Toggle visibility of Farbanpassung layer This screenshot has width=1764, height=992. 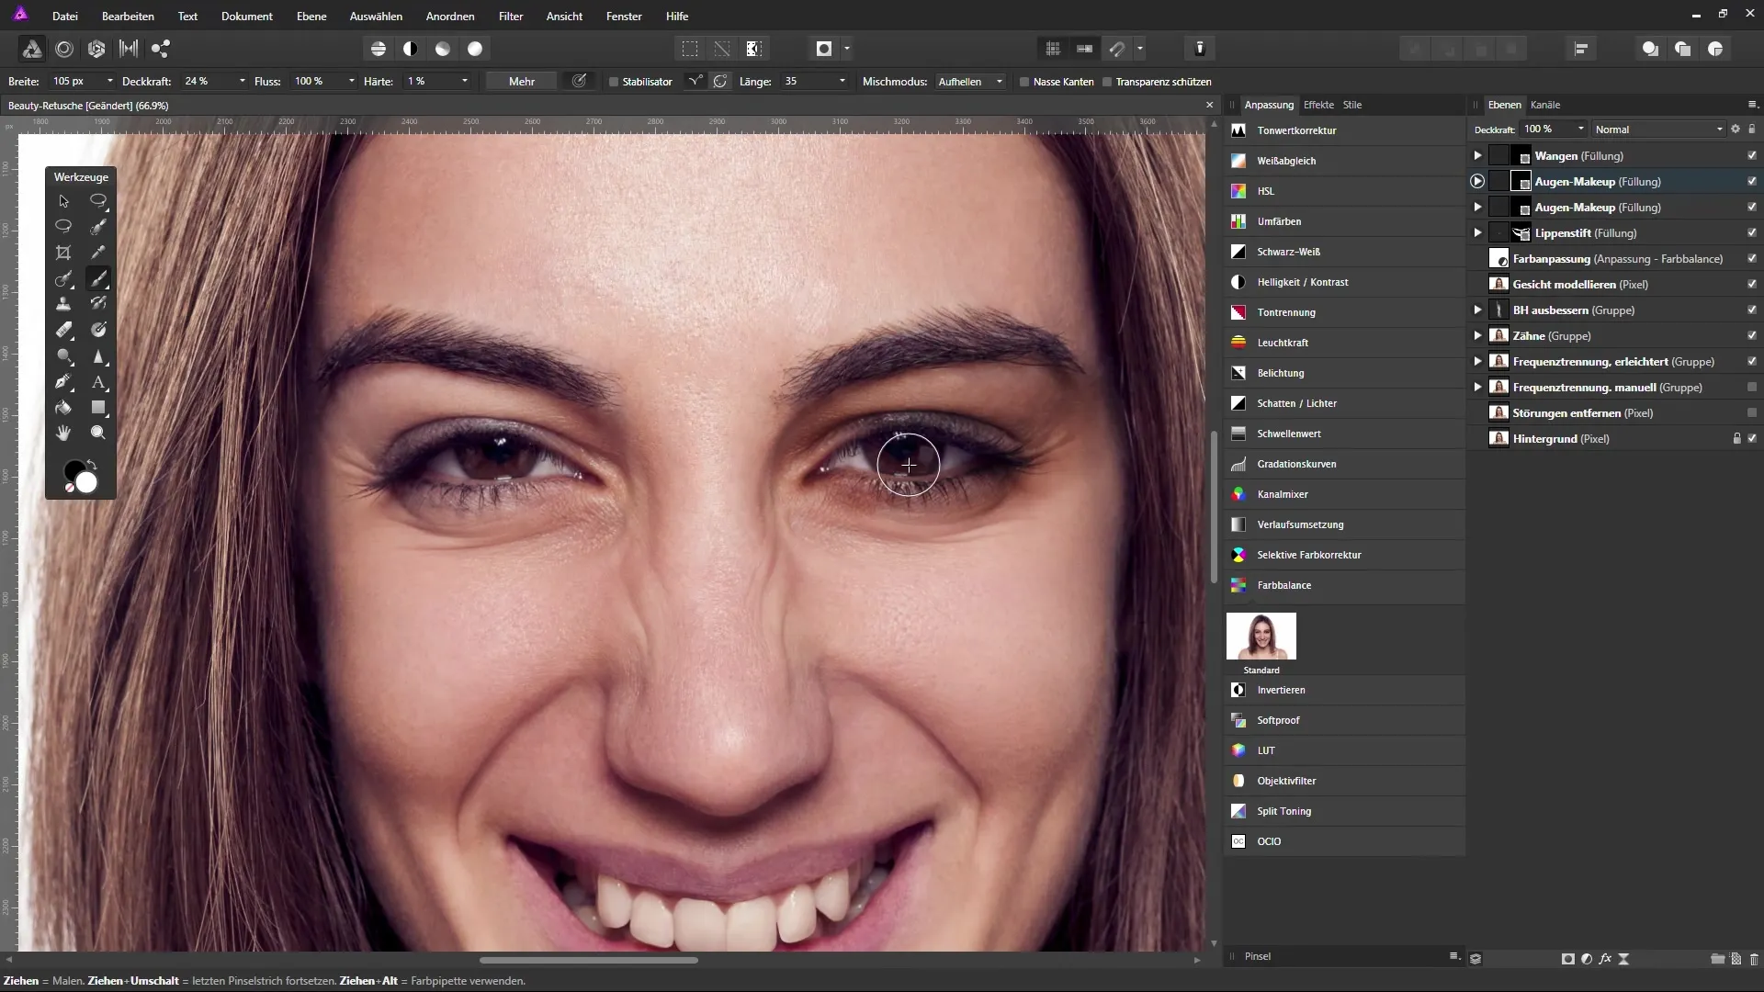[x=1752, y=258]
